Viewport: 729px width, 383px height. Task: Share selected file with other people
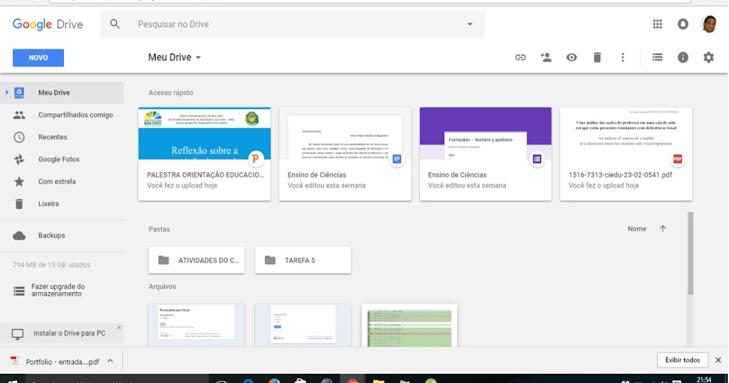[x=546, y=57]
